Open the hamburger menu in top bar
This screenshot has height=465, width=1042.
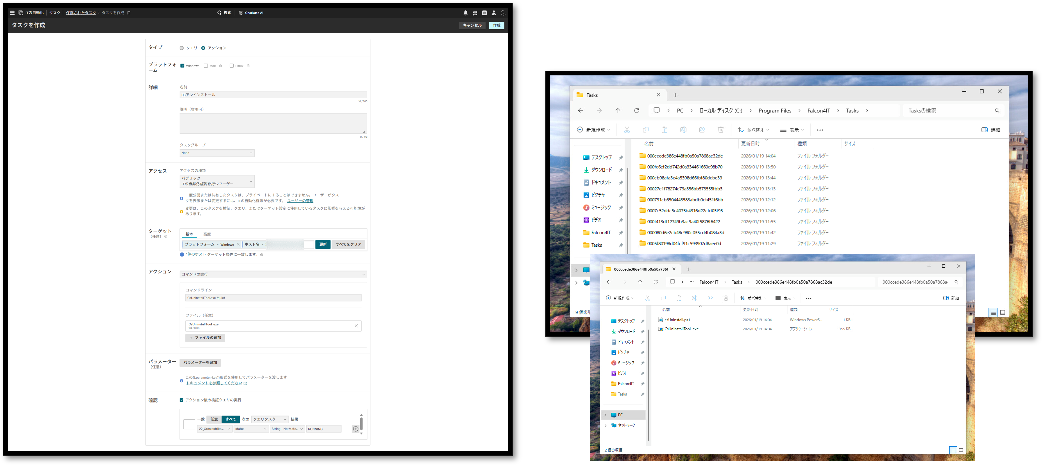pyautogui.click(x=12, y=13)
